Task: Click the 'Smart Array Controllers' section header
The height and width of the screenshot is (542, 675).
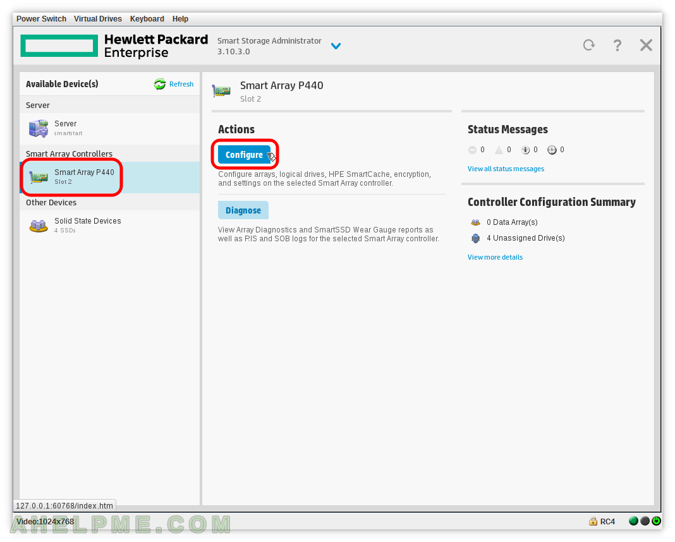Action: [69, 154]
